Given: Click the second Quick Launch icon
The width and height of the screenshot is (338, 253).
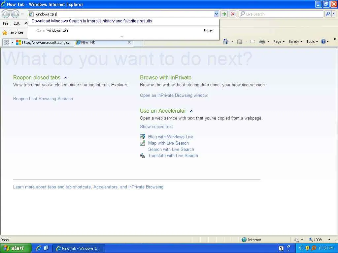Looking at the screenshot, I should click(x=46, y=248).
